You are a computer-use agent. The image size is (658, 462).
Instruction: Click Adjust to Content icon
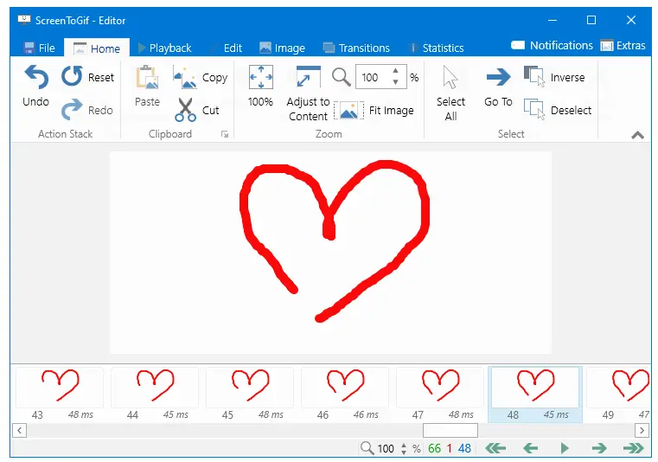(308, 77)
